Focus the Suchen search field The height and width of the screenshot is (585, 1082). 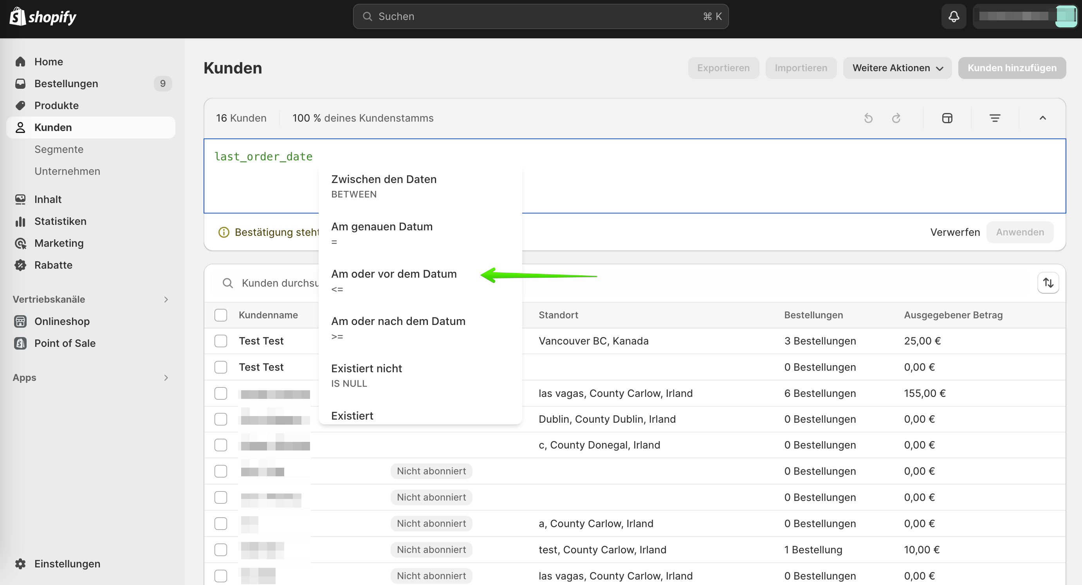(x=541, y=16)
